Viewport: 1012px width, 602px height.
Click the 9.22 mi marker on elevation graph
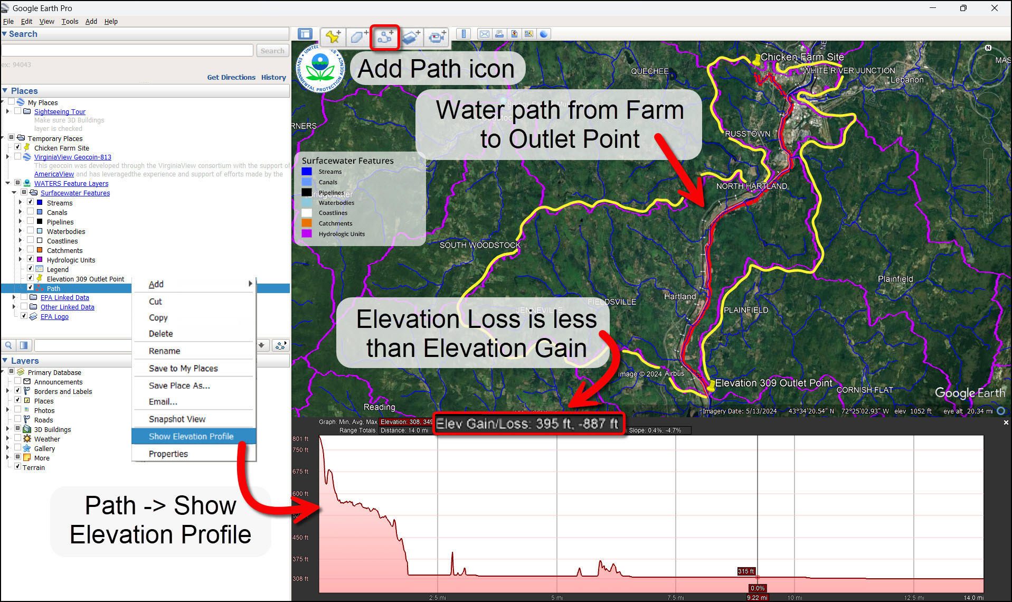pyautogui.click(x=757, y=597)
